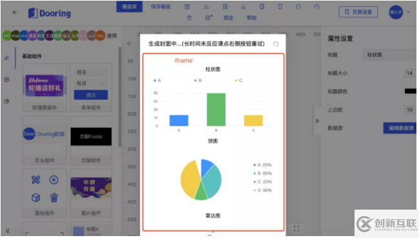The height and width of the screenshot is (238, 419).
Task: Click the component list vertical scrollbar
Action: coord(120,97)
